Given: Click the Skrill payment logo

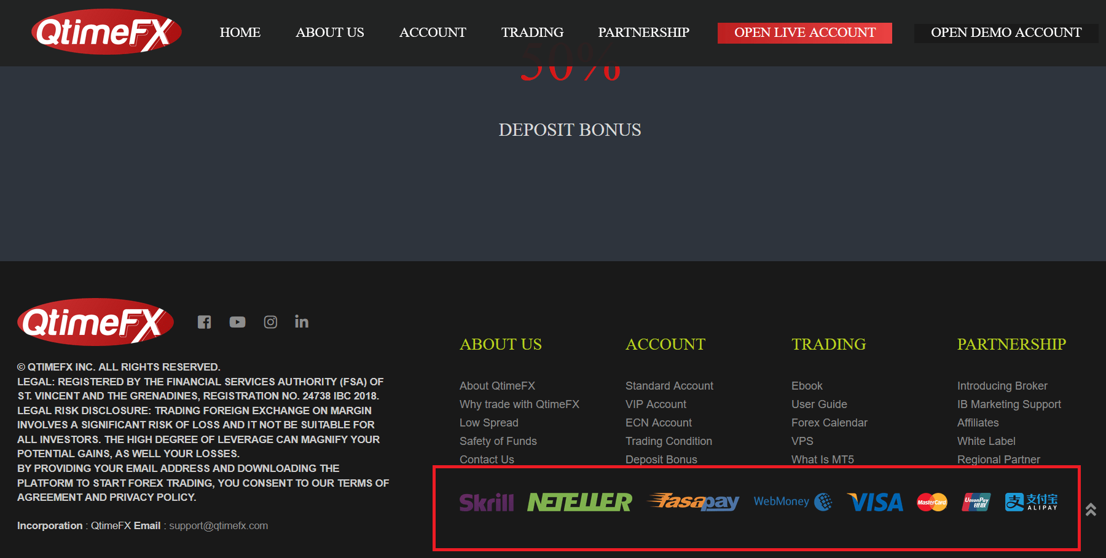Looking at the screenshot, I should 486,503.
